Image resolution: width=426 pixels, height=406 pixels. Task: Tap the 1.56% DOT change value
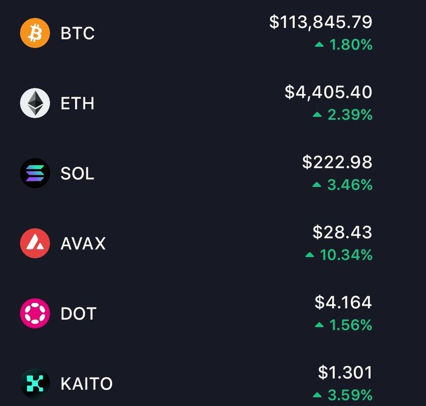[x=351, y=325]
